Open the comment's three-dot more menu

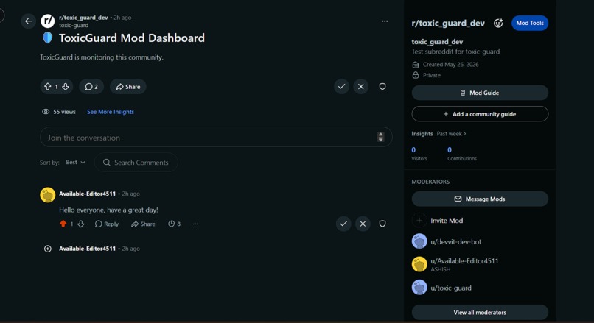(195, 224)
